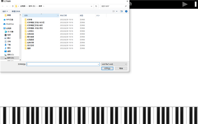The height and width of the screenshot is (124, 198).
Task: Go up one folder level
Action: pyautogui.click(x=13, y=6)
